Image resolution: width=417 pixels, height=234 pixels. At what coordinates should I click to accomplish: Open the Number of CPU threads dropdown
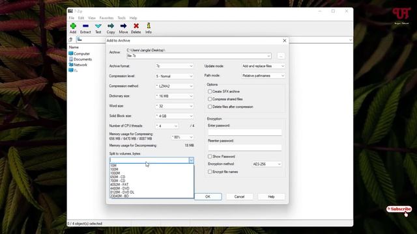pos(167,126)
